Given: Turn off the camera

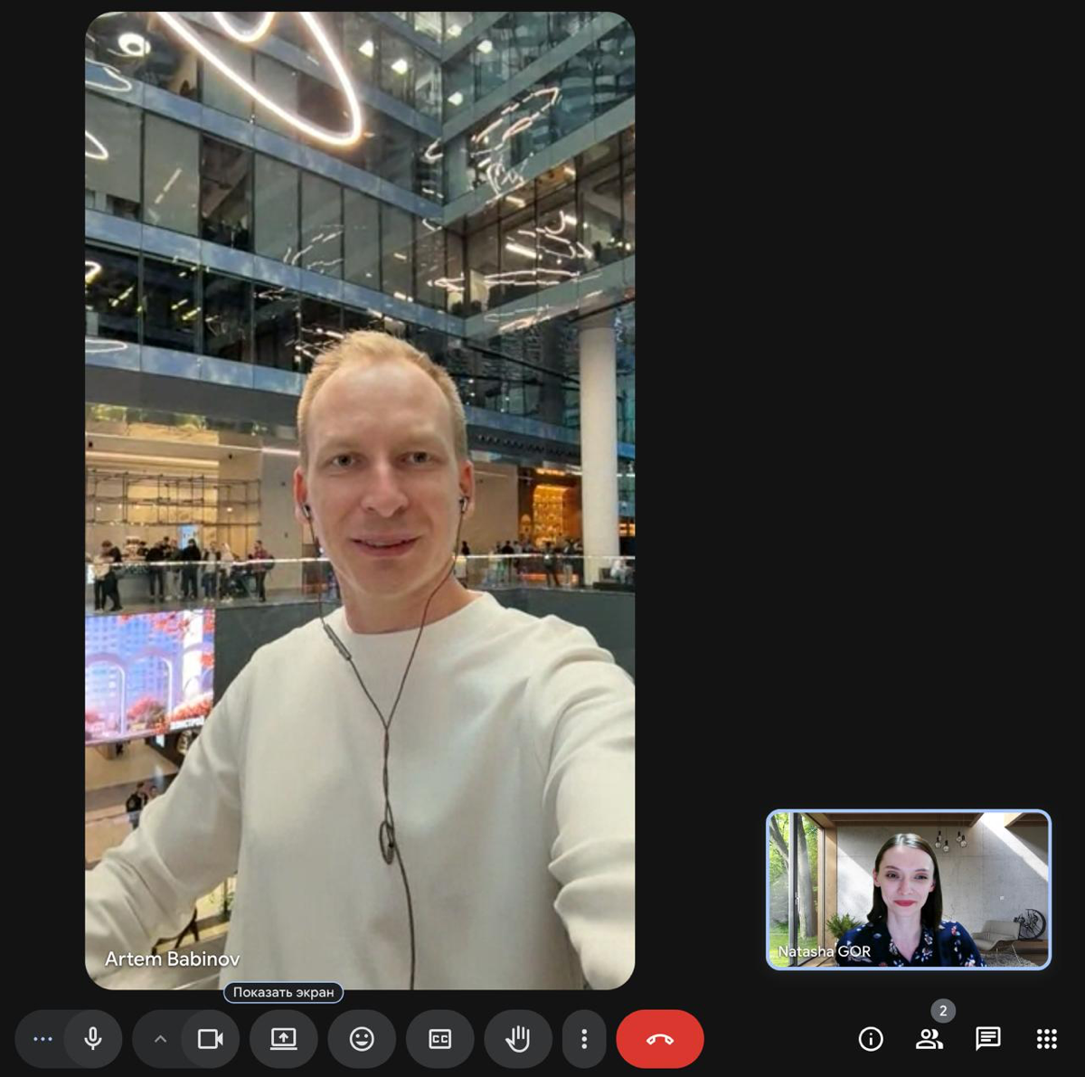Looking at the screenshot, I should coord(211,1039).
